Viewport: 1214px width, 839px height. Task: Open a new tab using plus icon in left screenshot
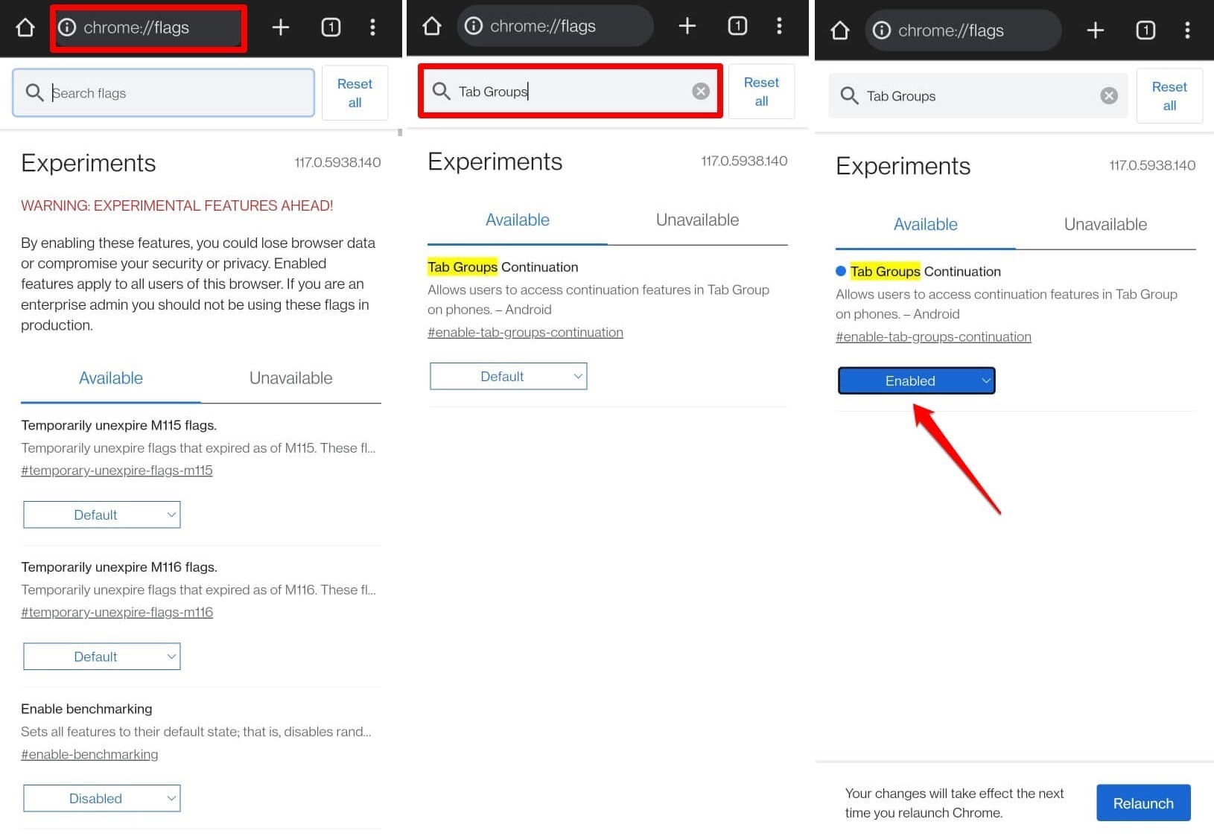tap(281, 28)
